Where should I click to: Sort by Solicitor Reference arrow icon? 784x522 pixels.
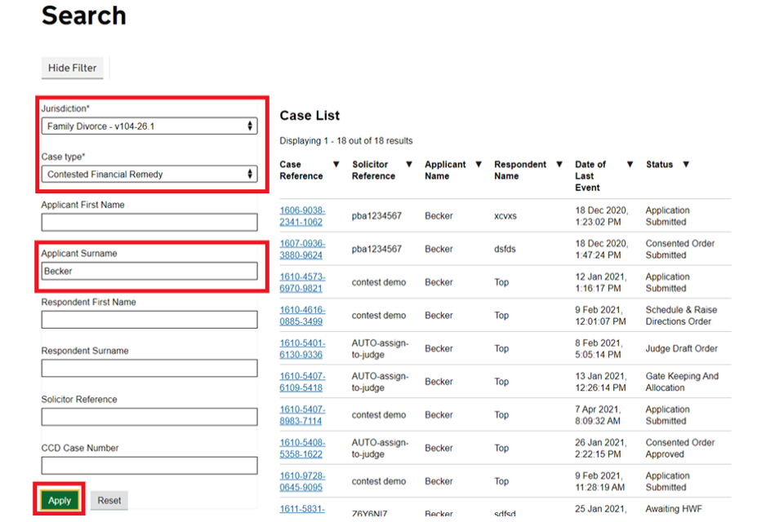409,165
